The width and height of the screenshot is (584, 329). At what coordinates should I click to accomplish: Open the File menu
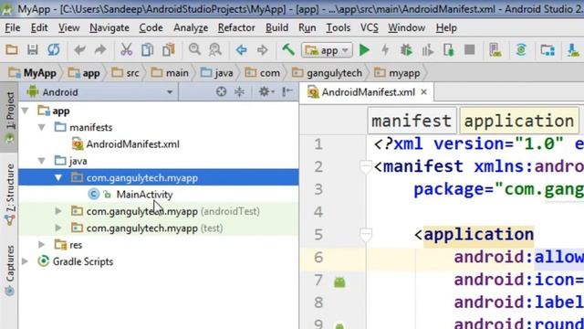click(x=12, y=28)
